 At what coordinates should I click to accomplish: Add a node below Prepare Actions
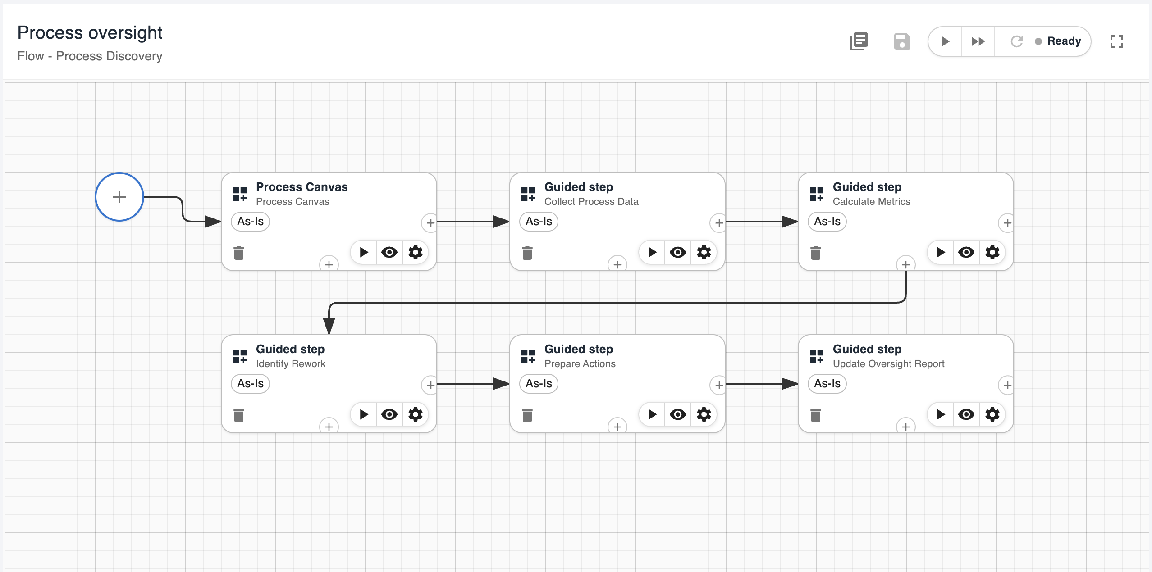coord(617,427)
